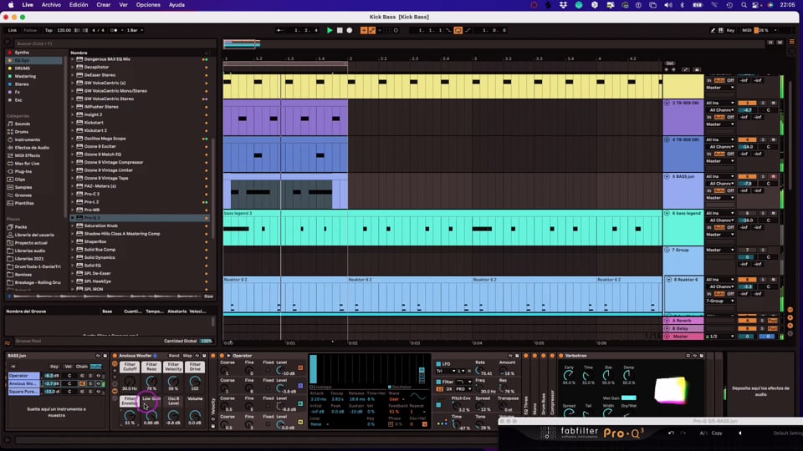Adjust the Filter Cutoff macro knob
The height and width of the screenshot is (451, 803).
[130, 382]
